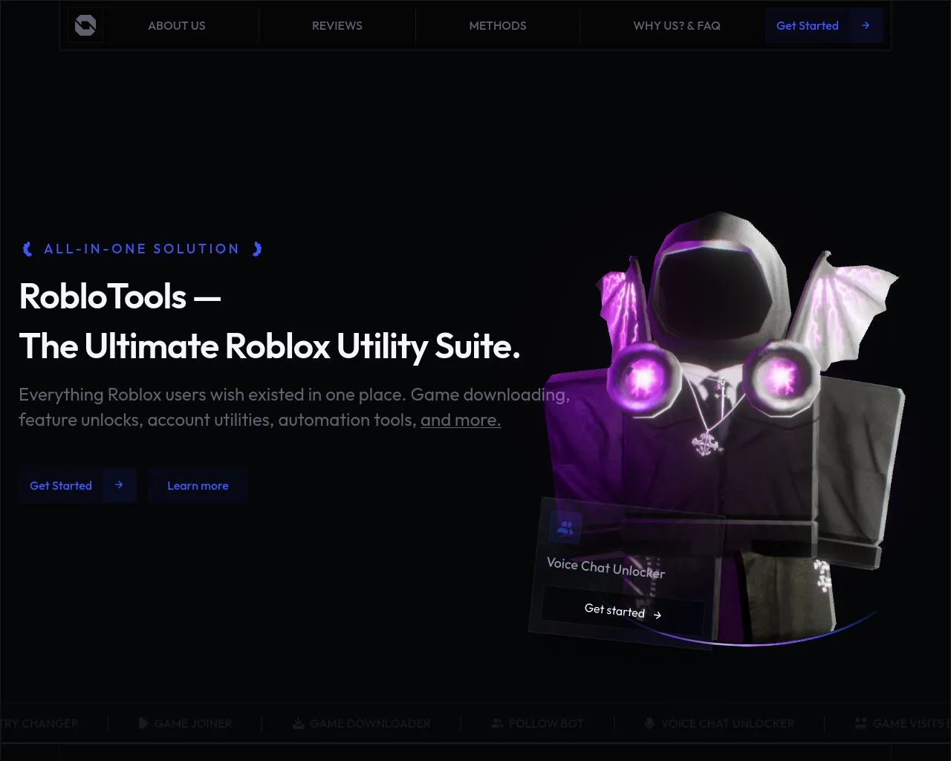
Task: Click the Learn more button
Action: 198,485
